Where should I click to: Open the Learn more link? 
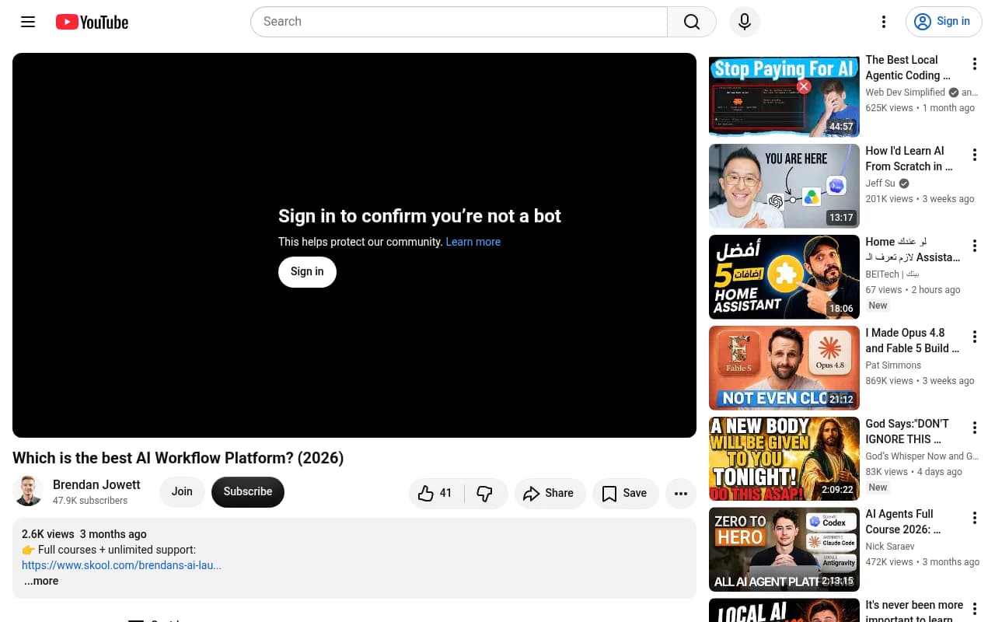tap(473, 242)
